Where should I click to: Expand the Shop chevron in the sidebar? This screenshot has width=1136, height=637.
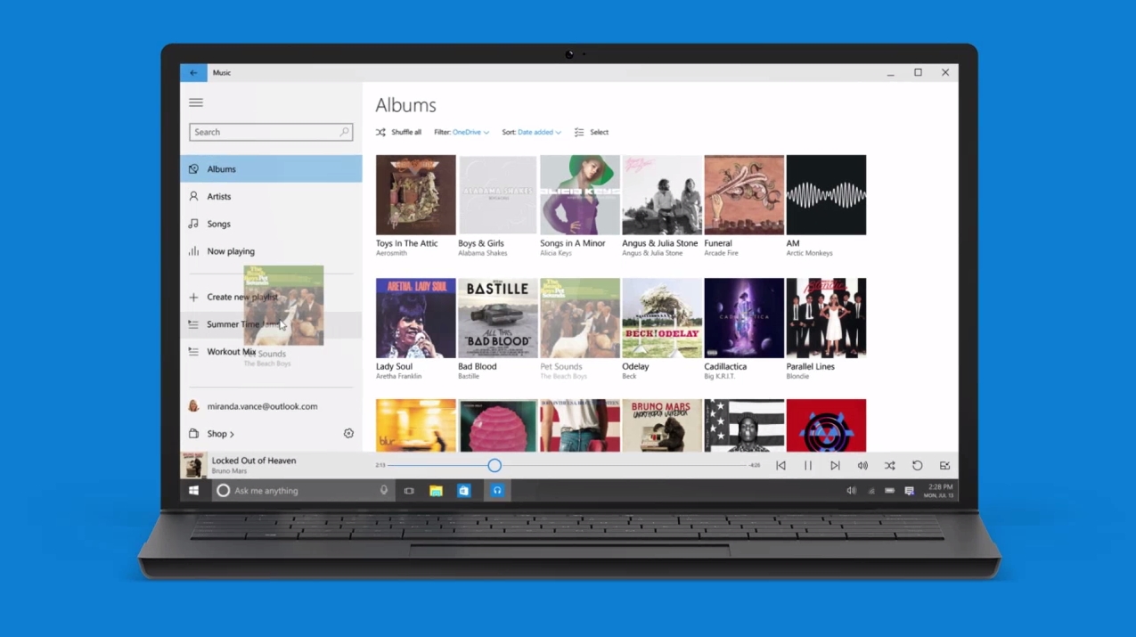pyautogui.click(x=232, y=435)
